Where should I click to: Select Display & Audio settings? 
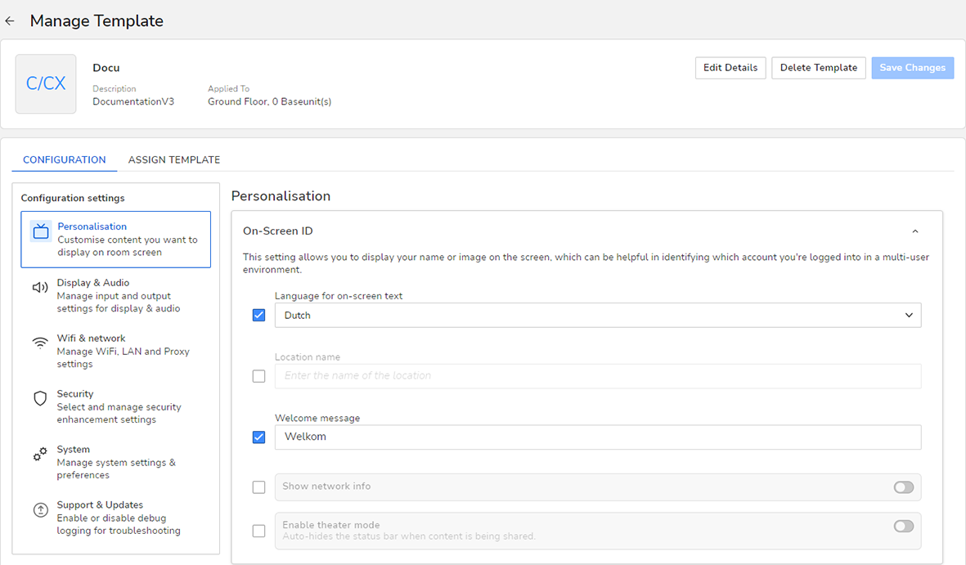tap(116, 296)
